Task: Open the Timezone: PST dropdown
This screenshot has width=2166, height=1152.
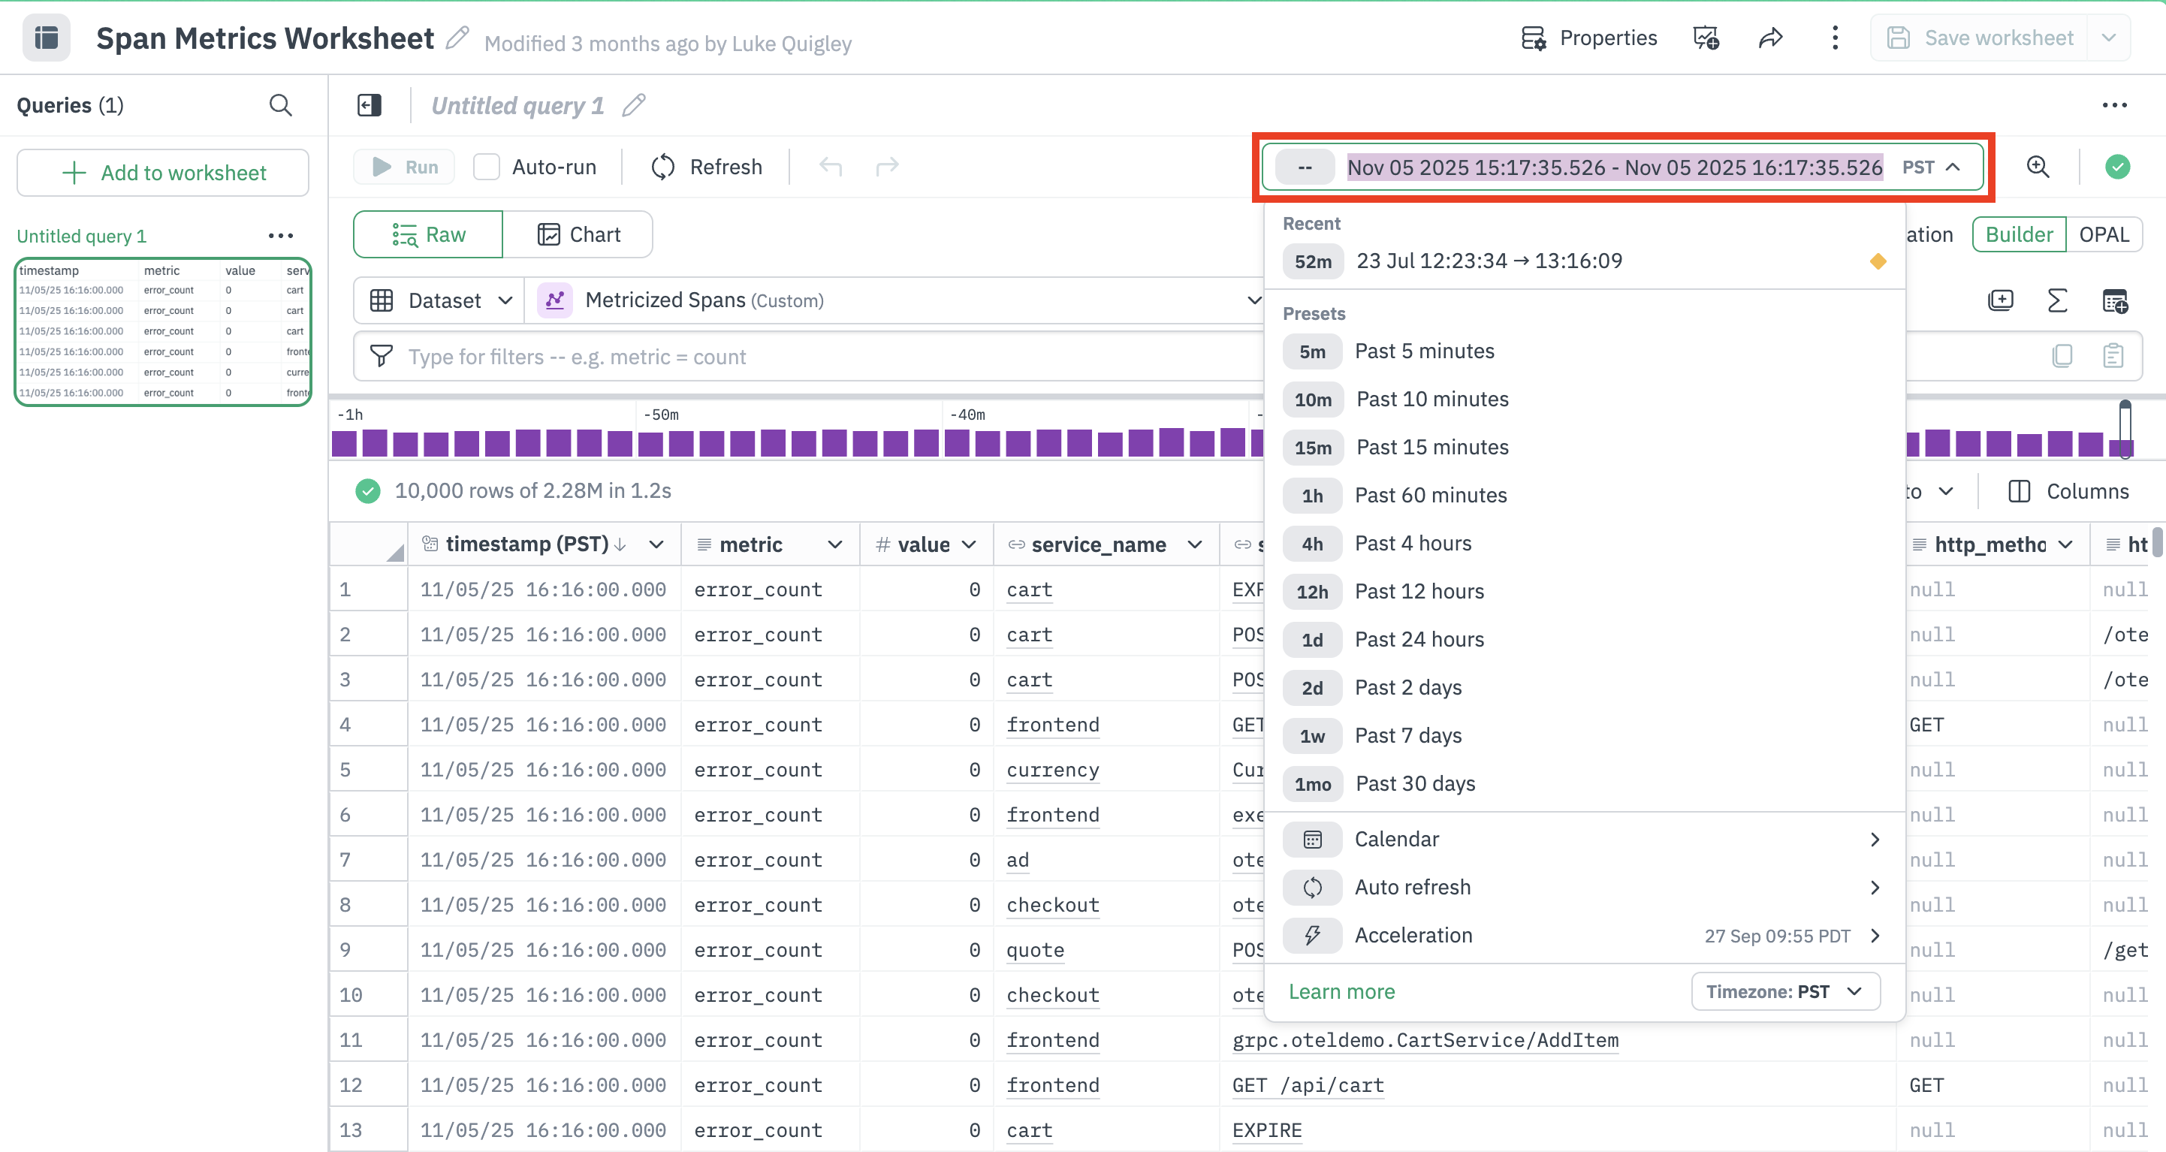Action: coord(1784,991)
